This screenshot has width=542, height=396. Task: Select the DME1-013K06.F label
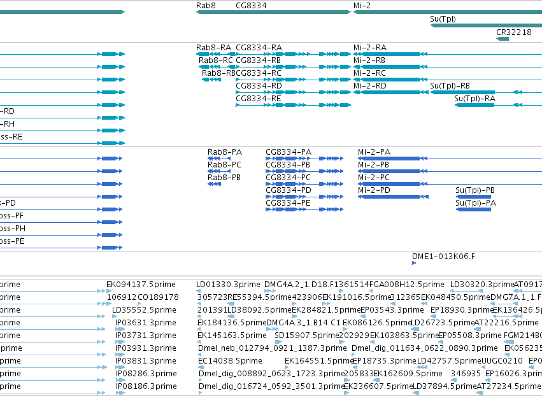pyautogui.click(x=443, y=257)
